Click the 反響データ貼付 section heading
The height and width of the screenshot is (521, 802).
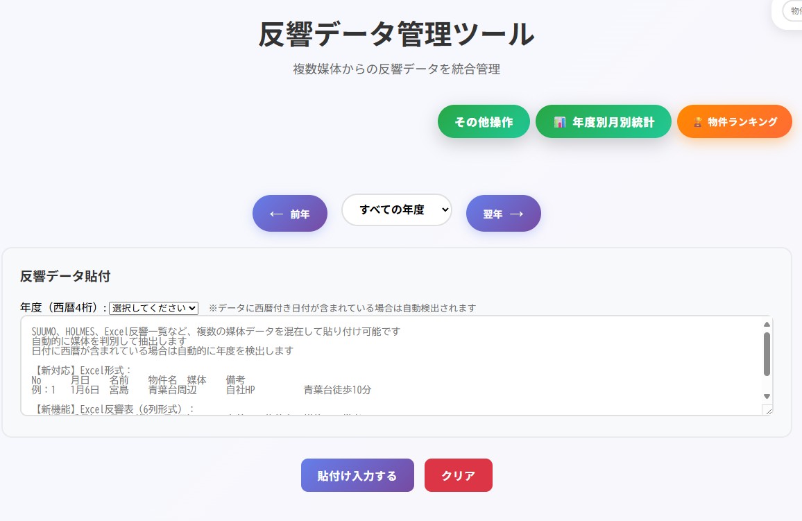pyautogui.click(x=65, y=276)
